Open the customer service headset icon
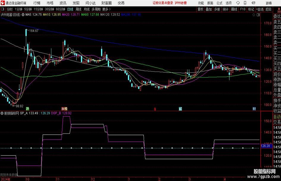Viewport: 281px width, 181px height. click(238, 3)
